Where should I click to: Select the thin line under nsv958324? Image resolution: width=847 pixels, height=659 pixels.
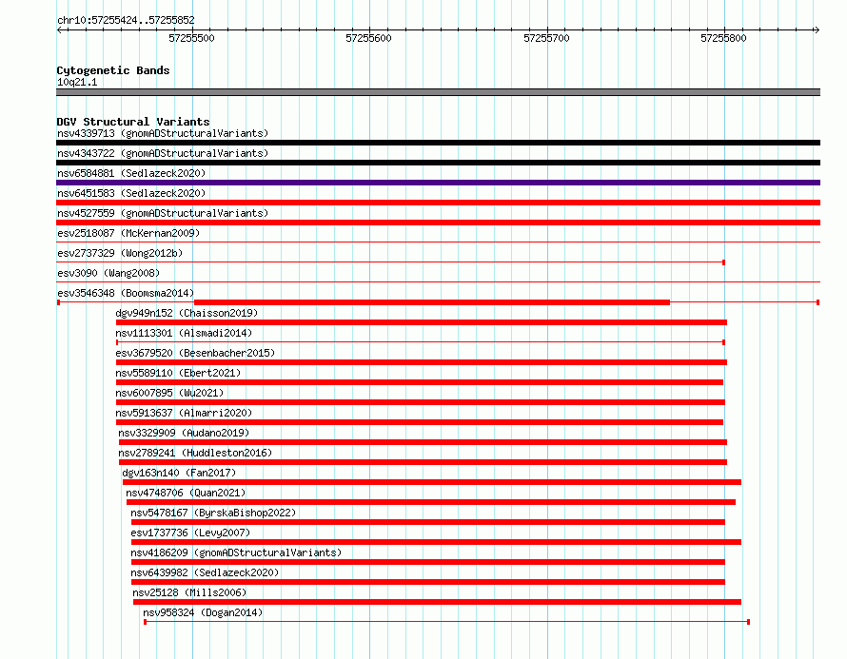point(446,622)
